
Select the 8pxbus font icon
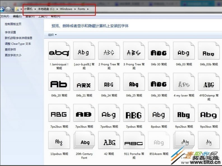[159, 113]
